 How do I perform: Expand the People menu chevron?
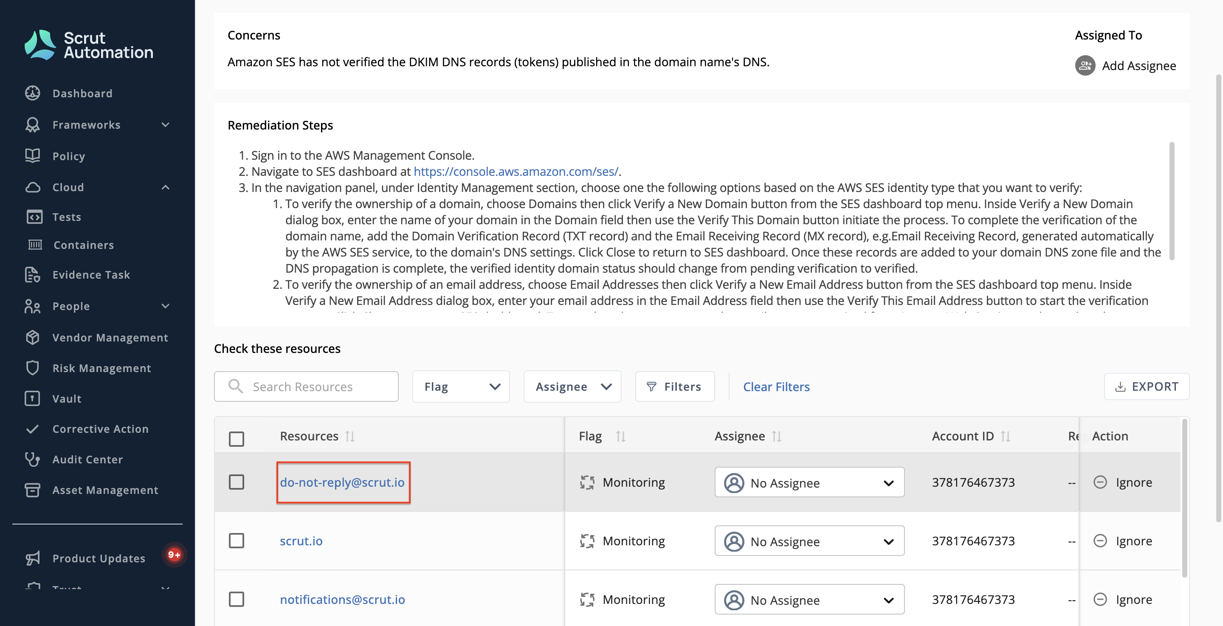pos(165,306)
